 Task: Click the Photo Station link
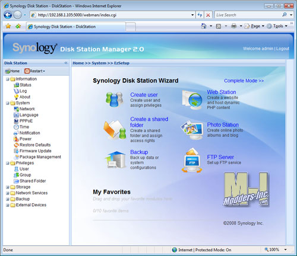(223, 124)
